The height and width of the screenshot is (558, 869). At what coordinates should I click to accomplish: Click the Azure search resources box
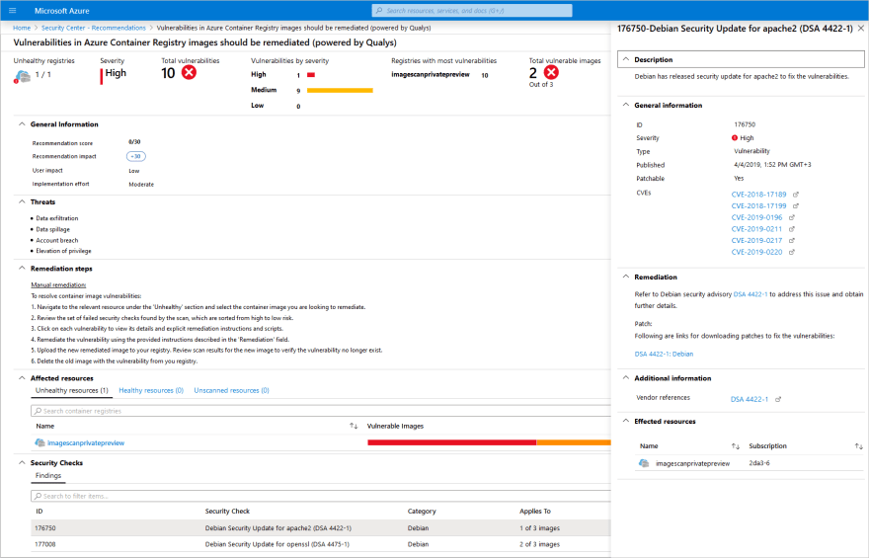pos(472,11)
